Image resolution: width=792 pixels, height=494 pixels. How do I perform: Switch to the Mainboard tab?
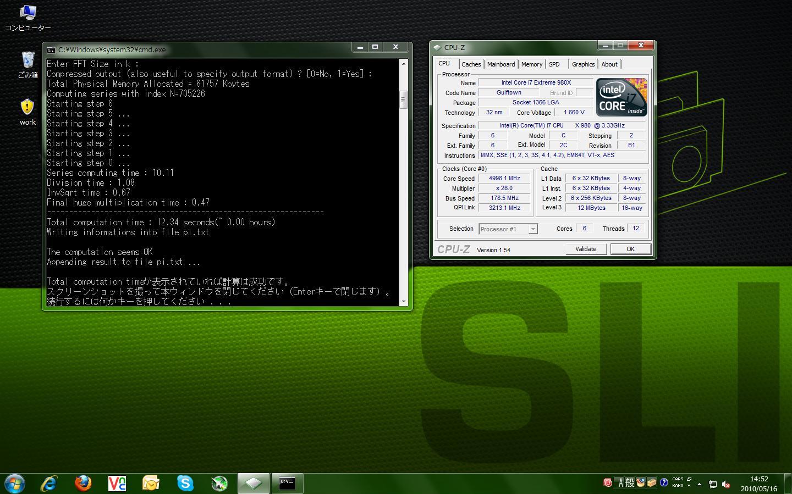(x=501, y=64)
